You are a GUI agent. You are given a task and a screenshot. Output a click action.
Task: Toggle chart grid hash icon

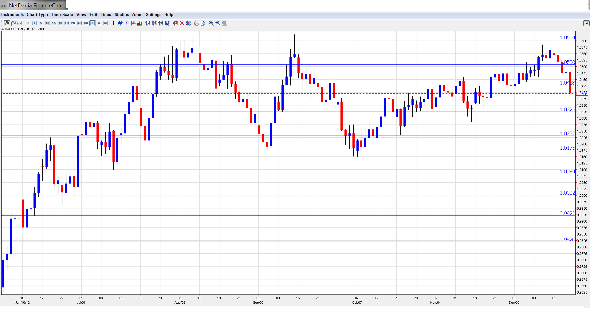(x=120, y=23)
